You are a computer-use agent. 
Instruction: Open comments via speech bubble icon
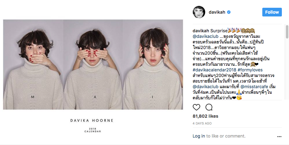(209, 107)
